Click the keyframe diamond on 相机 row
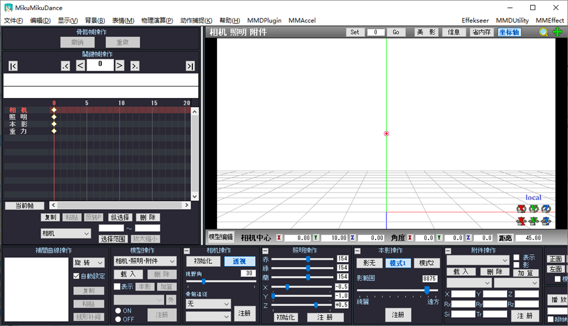The height and width of the screenshot is (326, 568). coord(54,110)
